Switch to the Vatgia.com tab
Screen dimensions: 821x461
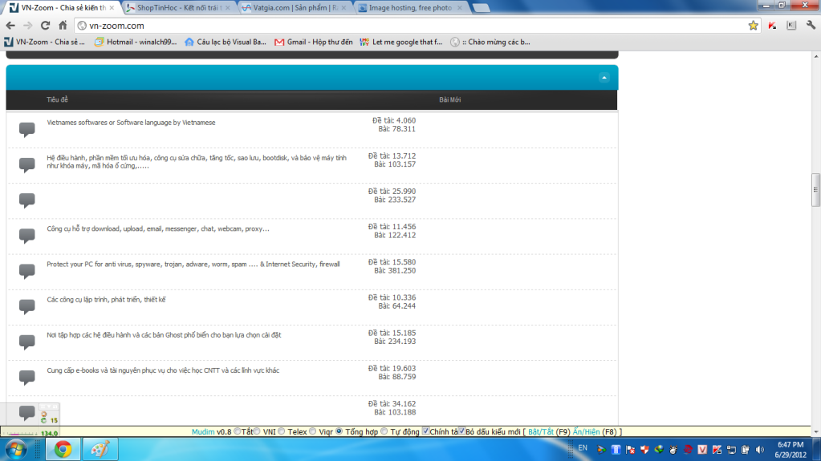click(x=293, y=8)
